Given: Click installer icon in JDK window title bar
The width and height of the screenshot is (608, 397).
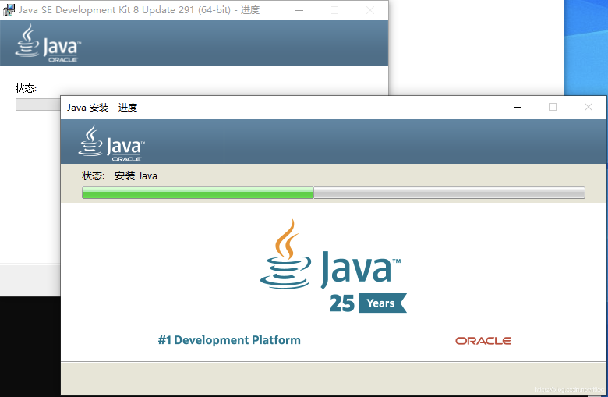Looking at the screenshot, I should (x=9, y=10).
